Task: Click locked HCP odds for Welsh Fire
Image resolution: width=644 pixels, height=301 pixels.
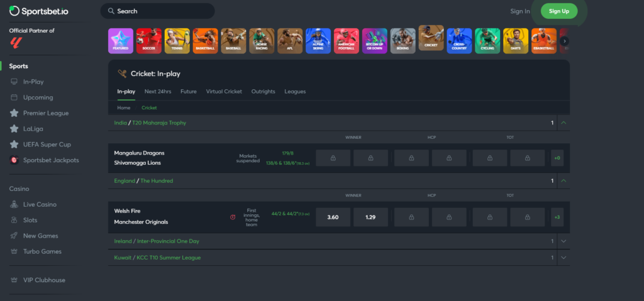Action: tap(411, 217)
